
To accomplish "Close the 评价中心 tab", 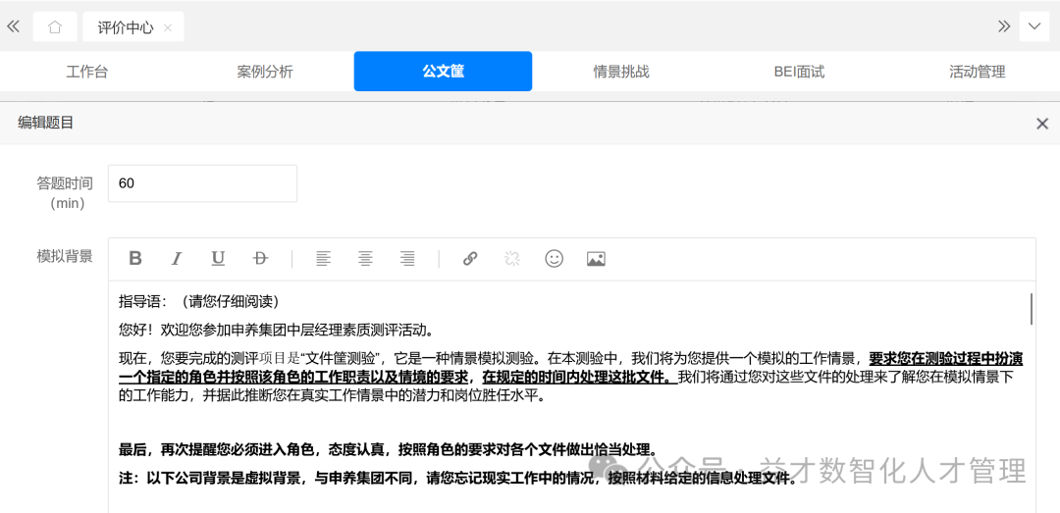I will point(169,27).
